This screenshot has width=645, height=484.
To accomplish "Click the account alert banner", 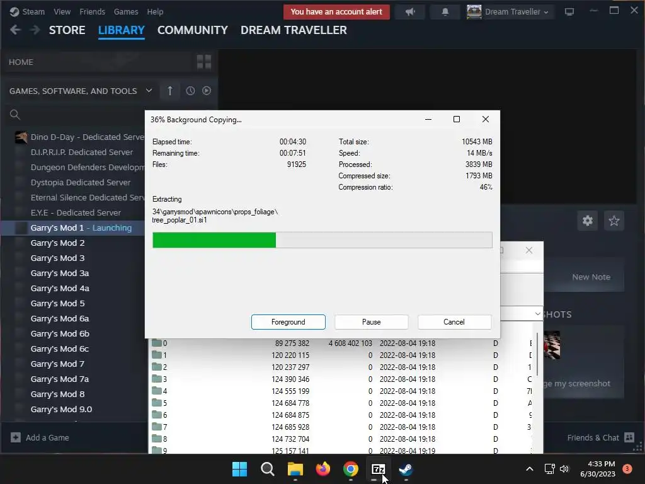I will click(336, 12).
